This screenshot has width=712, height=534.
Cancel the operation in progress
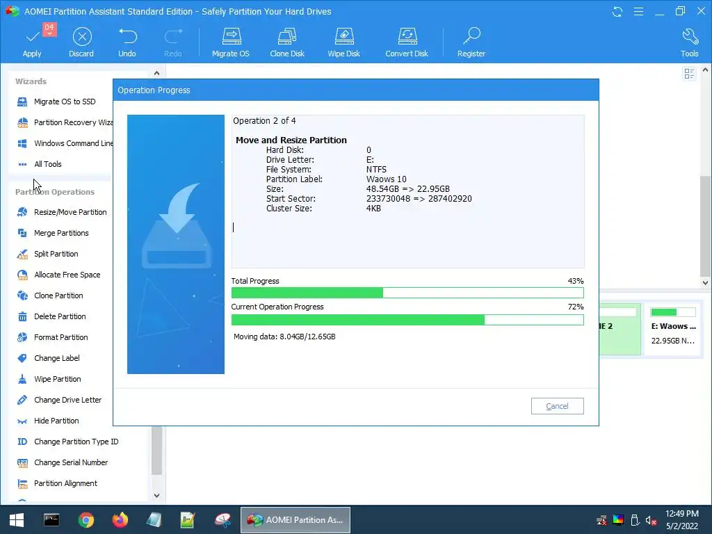click(557, 406)
